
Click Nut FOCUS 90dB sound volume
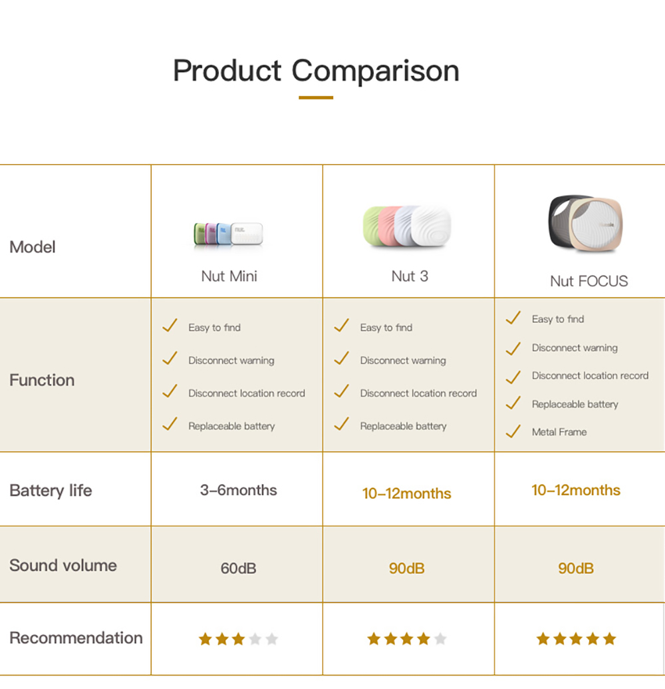576,568
